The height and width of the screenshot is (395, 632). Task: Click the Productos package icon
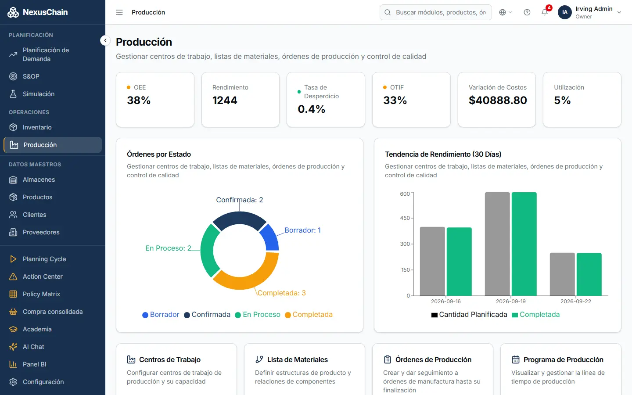point(13,197)
